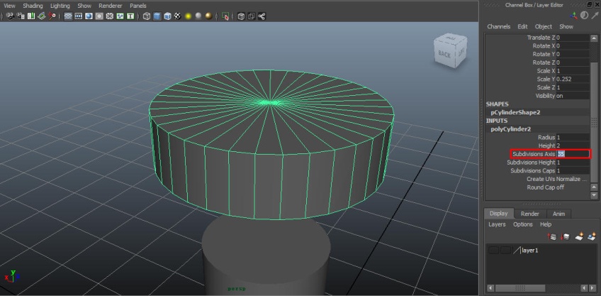Toggle the viewport grid icon

tap(68, 16)
